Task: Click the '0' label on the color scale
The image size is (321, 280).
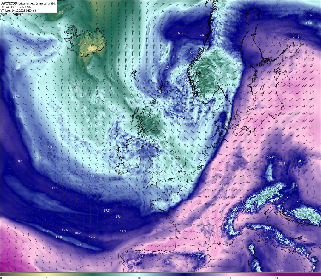Action: [x=1, y=278]
